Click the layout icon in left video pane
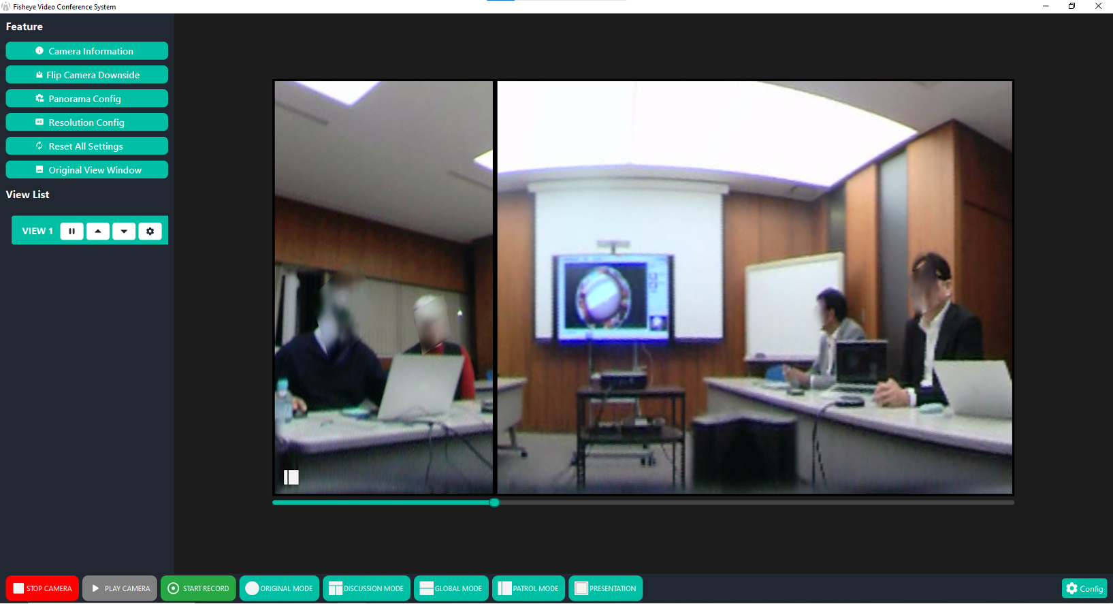This screenshot has height=604, width=1113. pos(291,477)
